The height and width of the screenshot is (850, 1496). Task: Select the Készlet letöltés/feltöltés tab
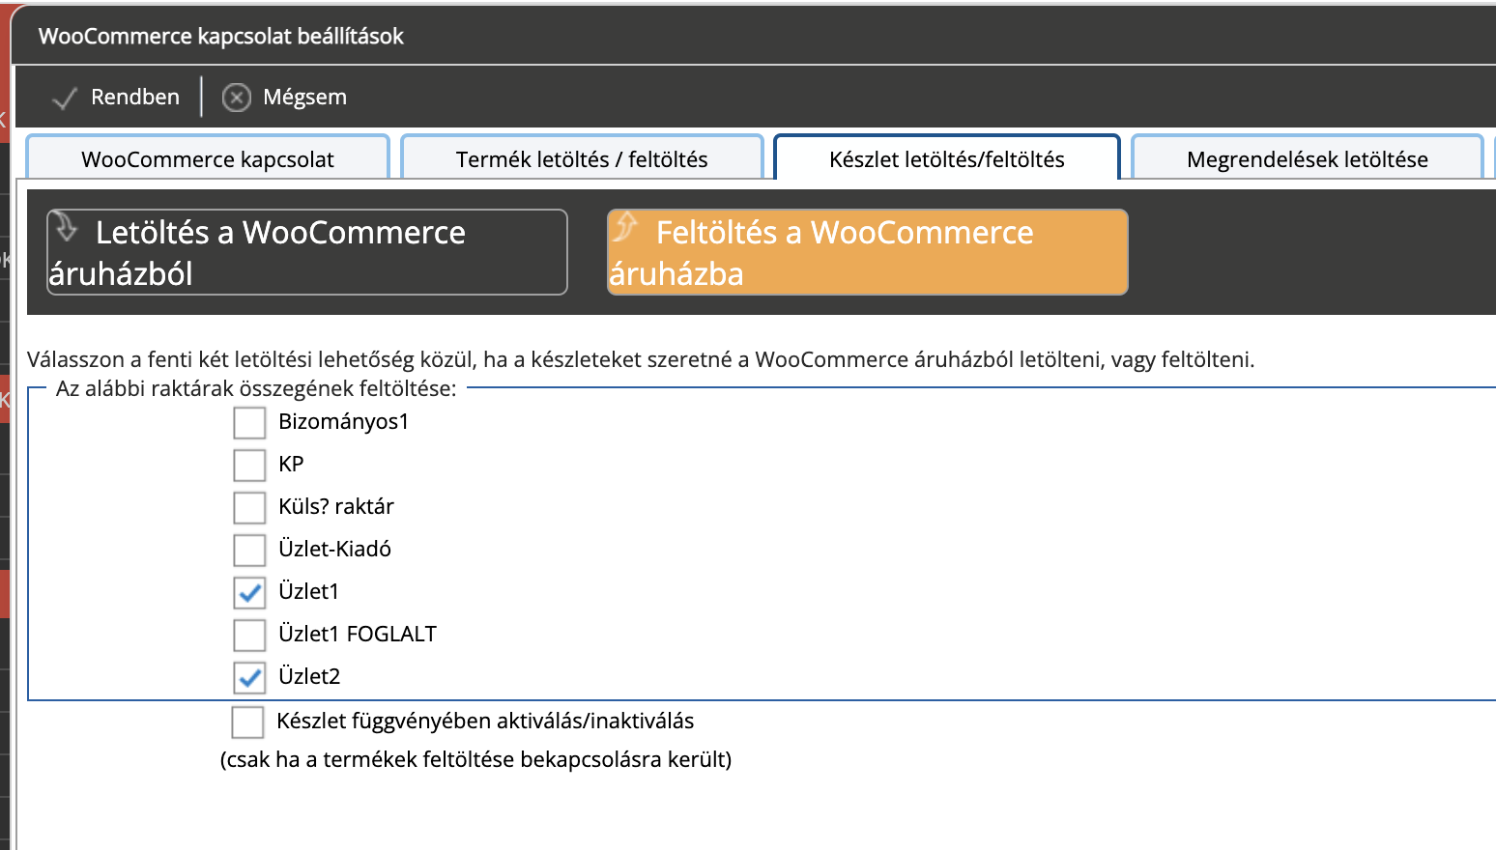(947, 158)
